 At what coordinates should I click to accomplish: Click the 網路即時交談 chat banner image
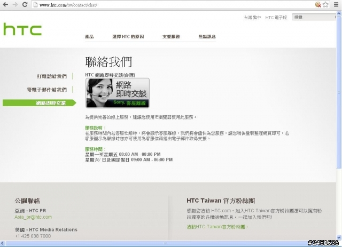pos(118,93)
